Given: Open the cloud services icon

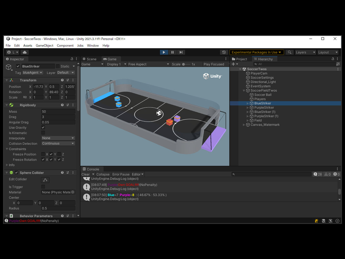Looking at the screenshot, I should click(25, 52).
